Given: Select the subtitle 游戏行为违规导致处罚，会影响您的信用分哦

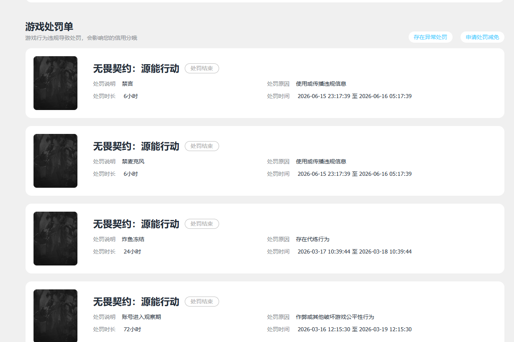Looking at the screenshot, I should (x=81, y=38).
